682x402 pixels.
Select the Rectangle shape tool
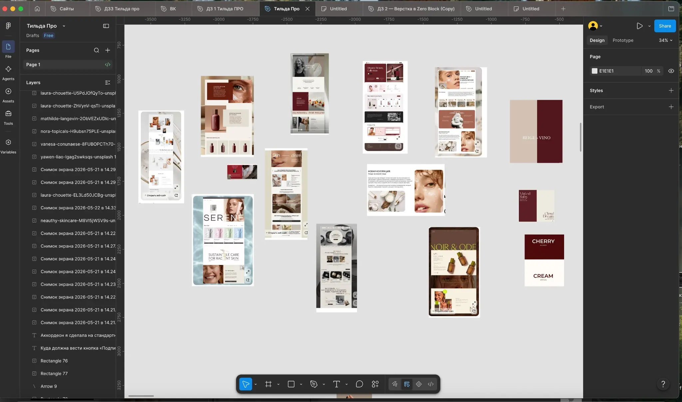[x=291, y=384]
